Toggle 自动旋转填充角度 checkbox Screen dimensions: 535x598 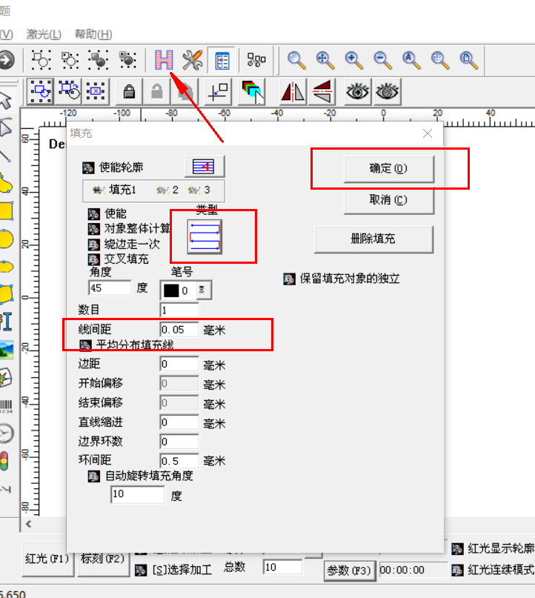94,476
